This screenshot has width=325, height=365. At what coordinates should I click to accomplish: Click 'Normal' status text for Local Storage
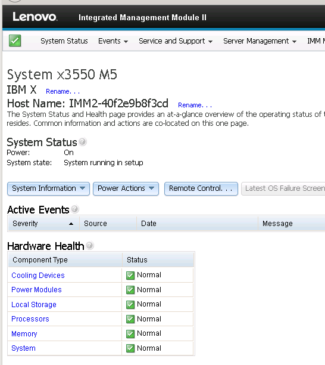(149, 304)
